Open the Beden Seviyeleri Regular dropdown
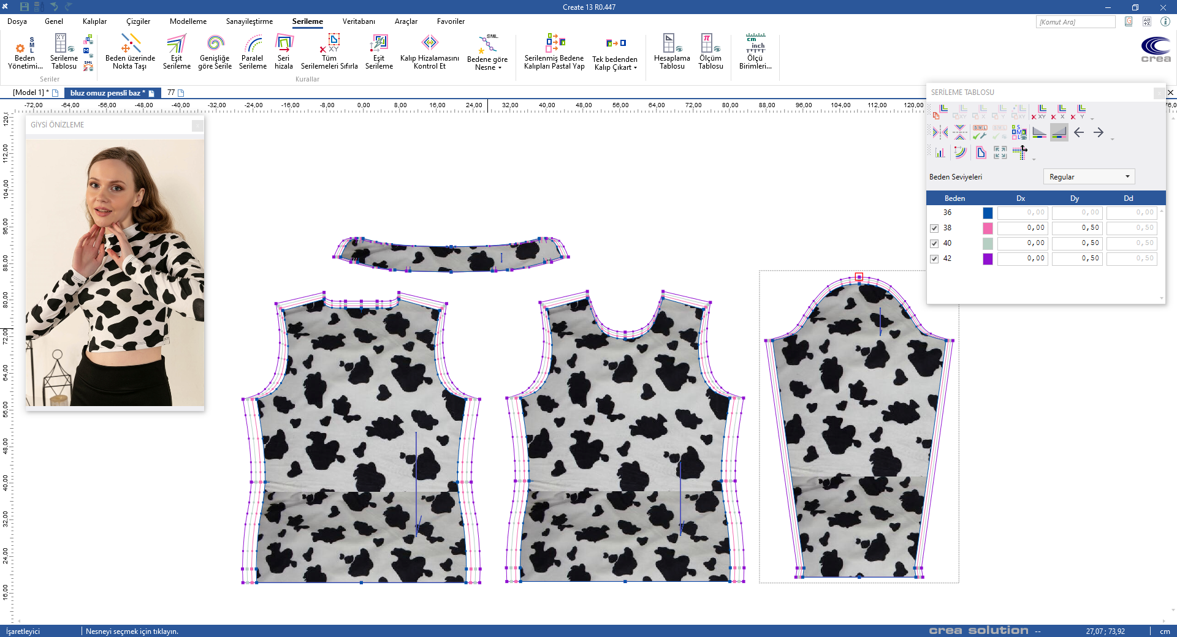The width and height of the screenshot is (1177, 637). (1089, 177)
